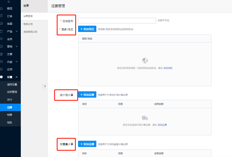Focus the 区域名称 text input field

[117, 21]
